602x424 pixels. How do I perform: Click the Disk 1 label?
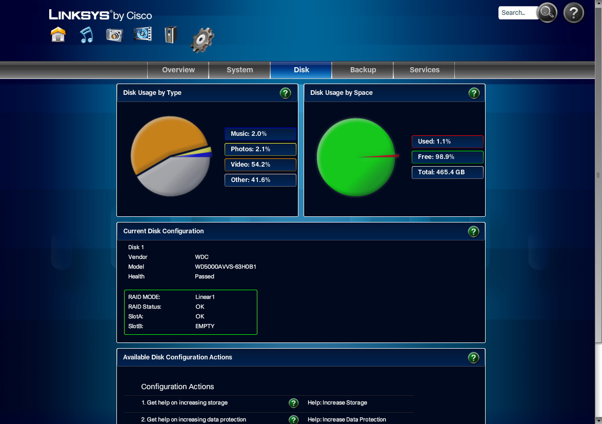click(x=136, y=248)
